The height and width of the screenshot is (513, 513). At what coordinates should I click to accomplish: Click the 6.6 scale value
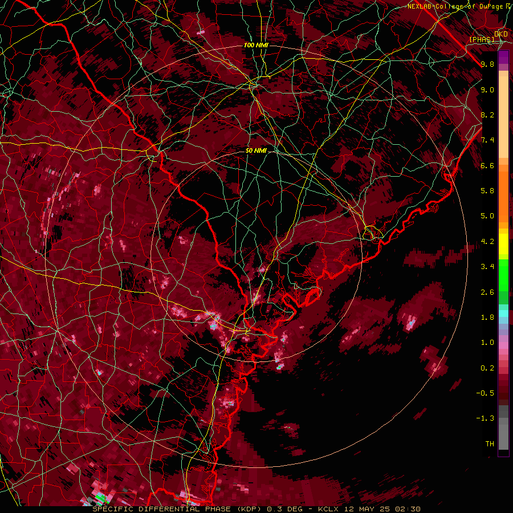coord(487,165)
